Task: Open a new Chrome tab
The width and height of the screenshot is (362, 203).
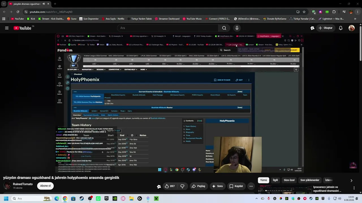Action: pyautogui.click(x=55, y=4)
